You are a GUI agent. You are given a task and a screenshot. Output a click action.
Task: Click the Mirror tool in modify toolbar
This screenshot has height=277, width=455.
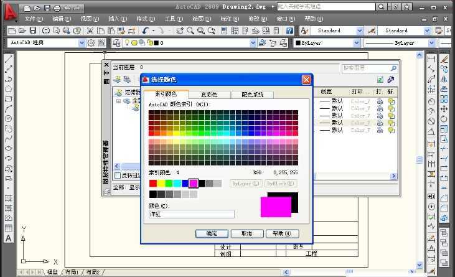point(444,79)
